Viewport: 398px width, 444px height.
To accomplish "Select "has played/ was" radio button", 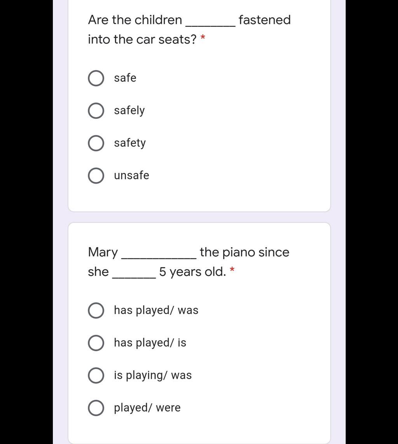I will pyautogui.click(x=96, y=310).
